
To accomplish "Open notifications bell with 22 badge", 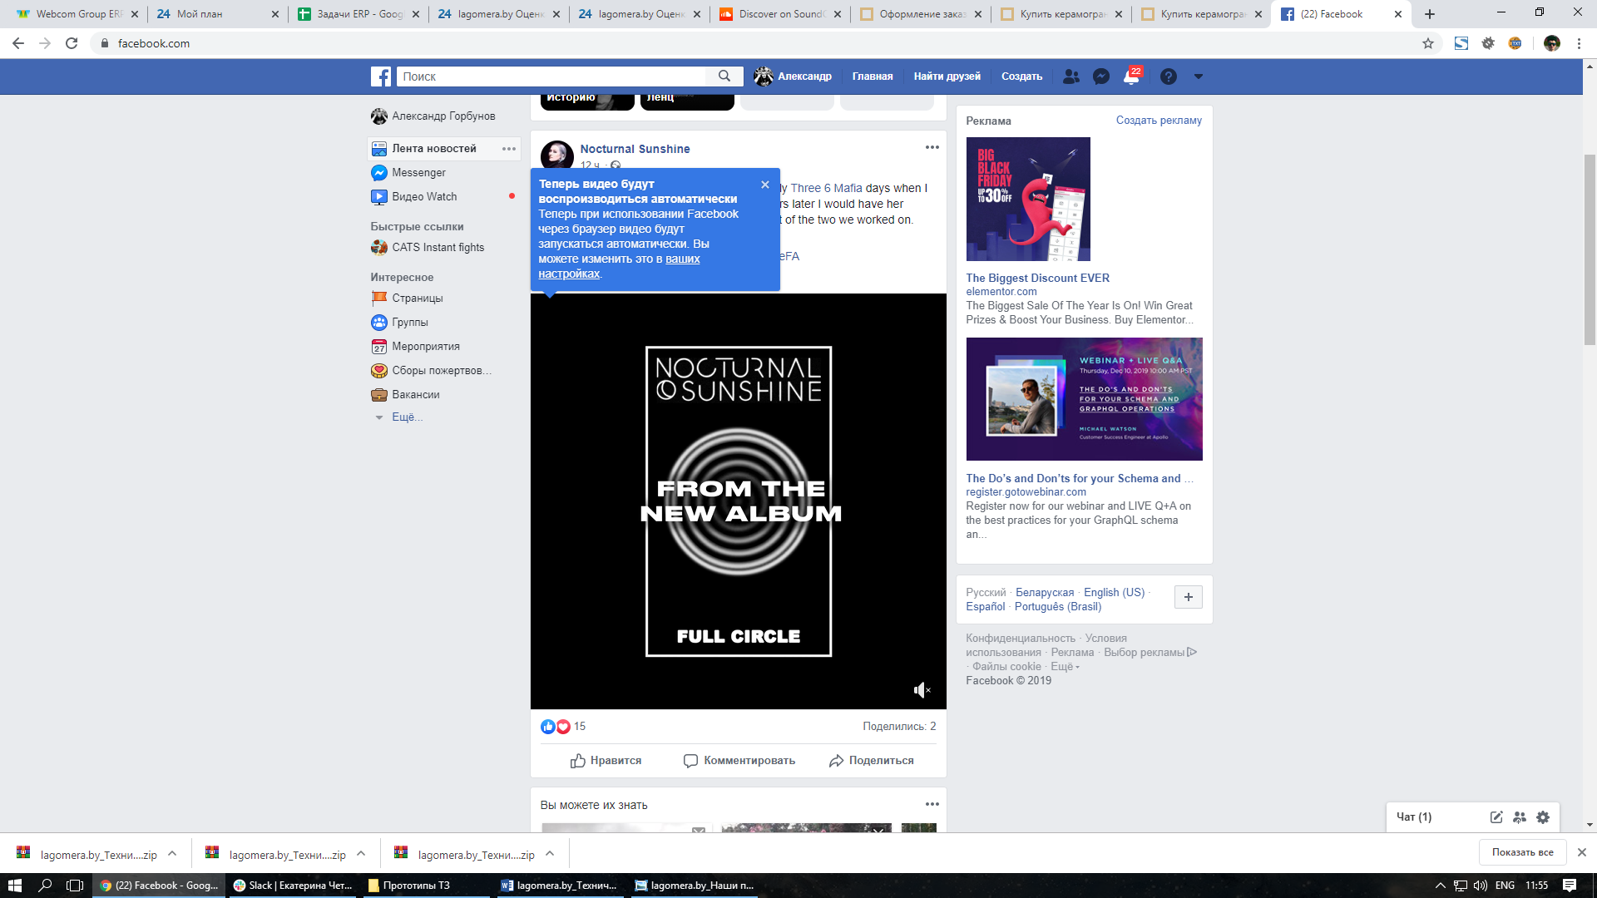I will (1130, 76).
